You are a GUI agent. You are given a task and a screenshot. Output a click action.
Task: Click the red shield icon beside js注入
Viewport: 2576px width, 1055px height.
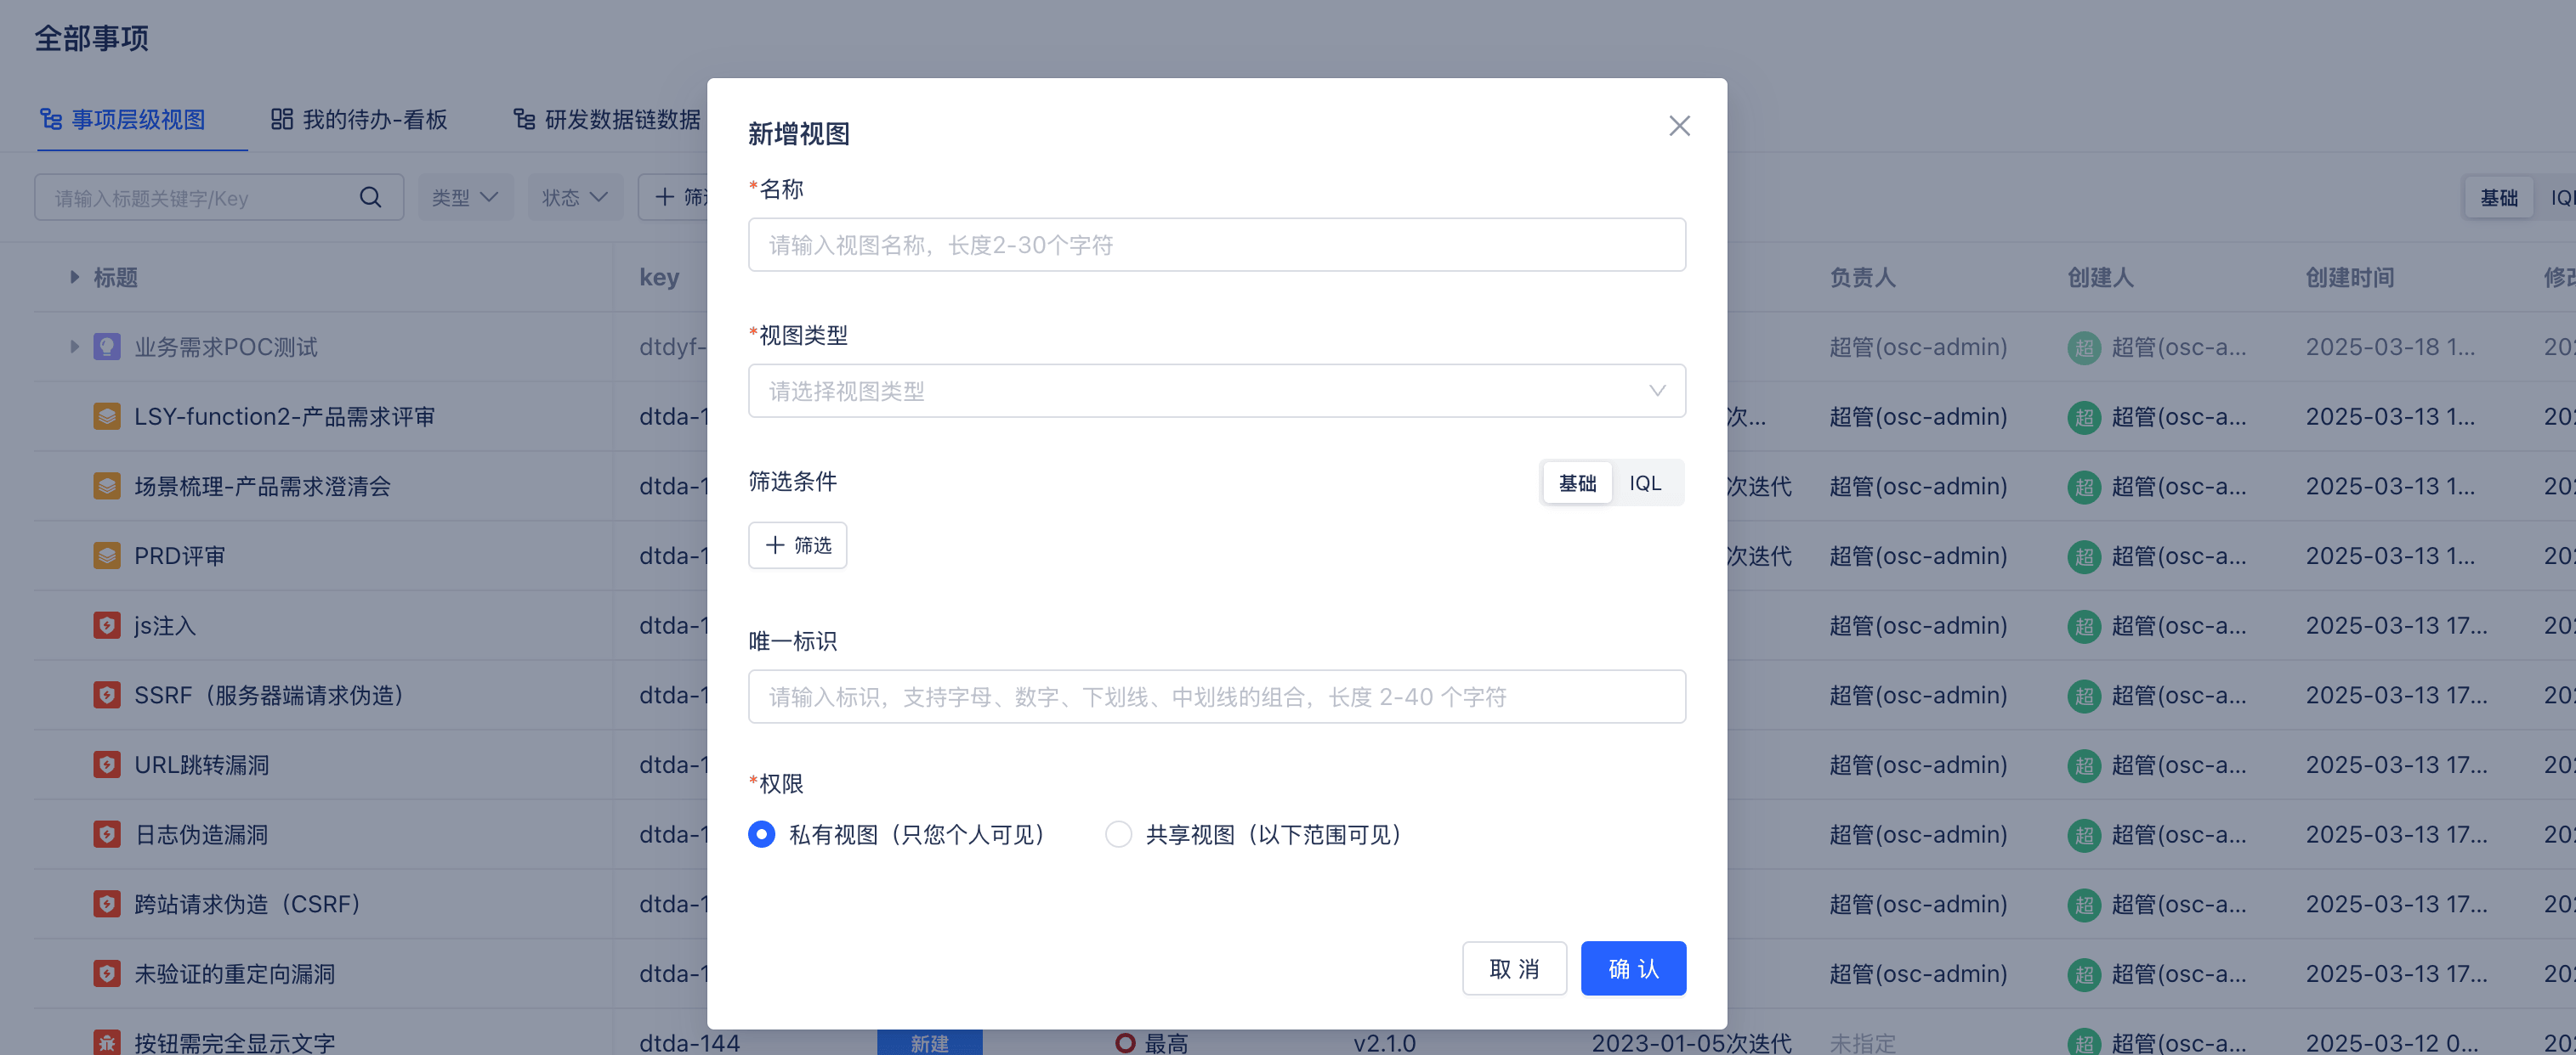(107, 625)
